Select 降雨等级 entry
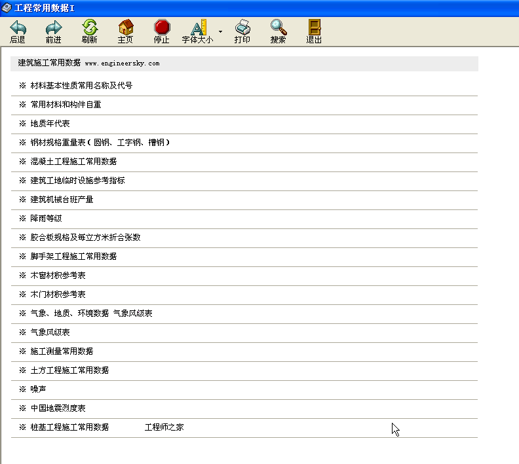 click(46, 219)
